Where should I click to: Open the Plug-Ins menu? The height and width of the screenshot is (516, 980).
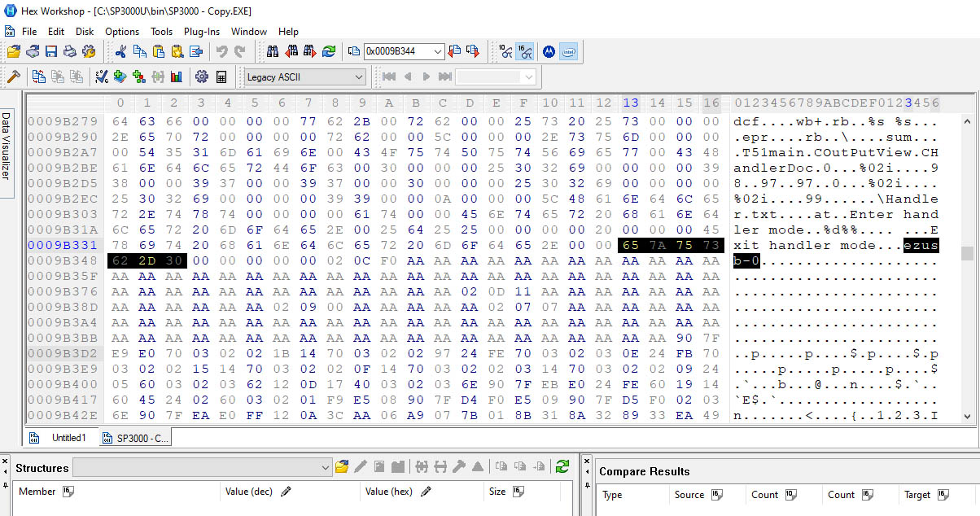(202, 31)
